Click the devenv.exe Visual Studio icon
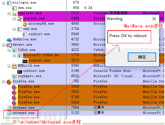 pyautogui.click(x=9, y=45)
